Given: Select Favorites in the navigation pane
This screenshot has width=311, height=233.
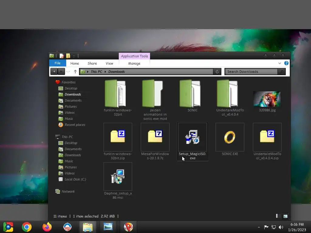Looking at the screenshot, I should [68, 82].
